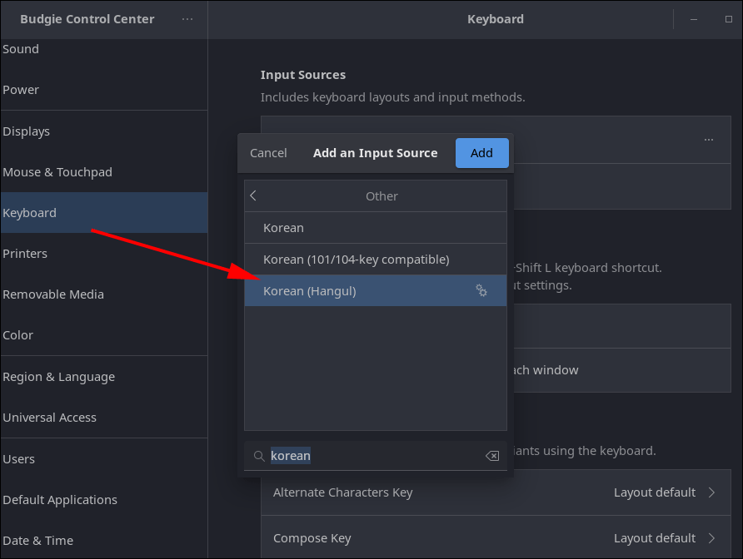Open the Power settings panel
The width and height of the screenshot is (743, 559).
pyautogui.click(x=104, y=90)
